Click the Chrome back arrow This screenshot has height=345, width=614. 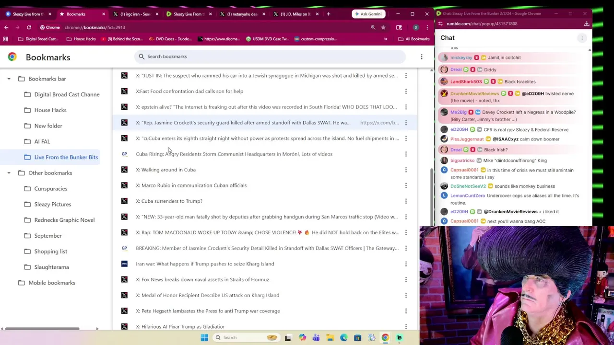[x=6, y=27]
